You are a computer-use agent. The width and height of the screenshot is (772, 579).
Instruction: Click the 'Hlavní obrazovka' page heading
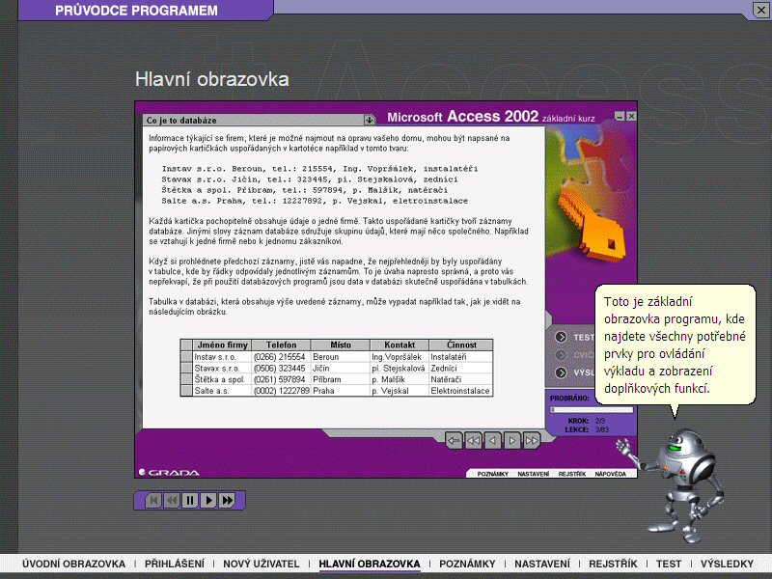(x=212, y=79)
